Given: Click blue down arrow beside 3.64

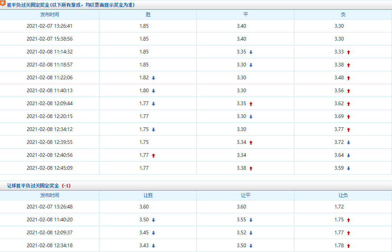Looking at the screenshot, I should click(348, 156).
